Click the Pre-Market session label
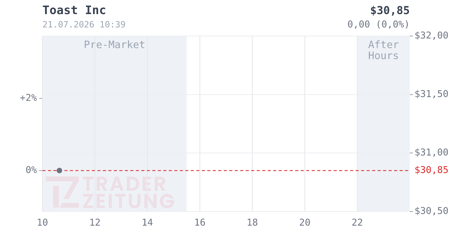The height and width of the screenshot is (235, 471). (x=115, y=45)
